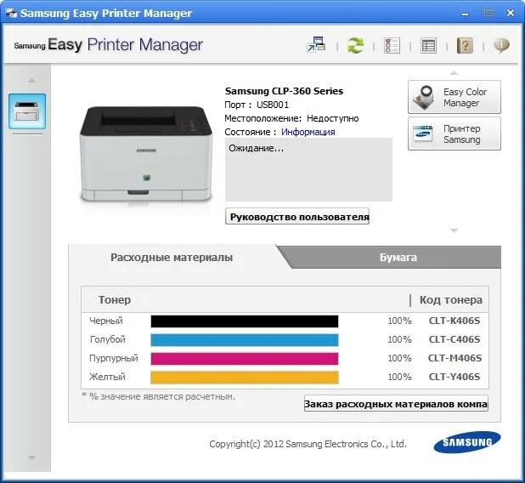
Task: Click the cyan toner level bar
Action: coord(245,340)
